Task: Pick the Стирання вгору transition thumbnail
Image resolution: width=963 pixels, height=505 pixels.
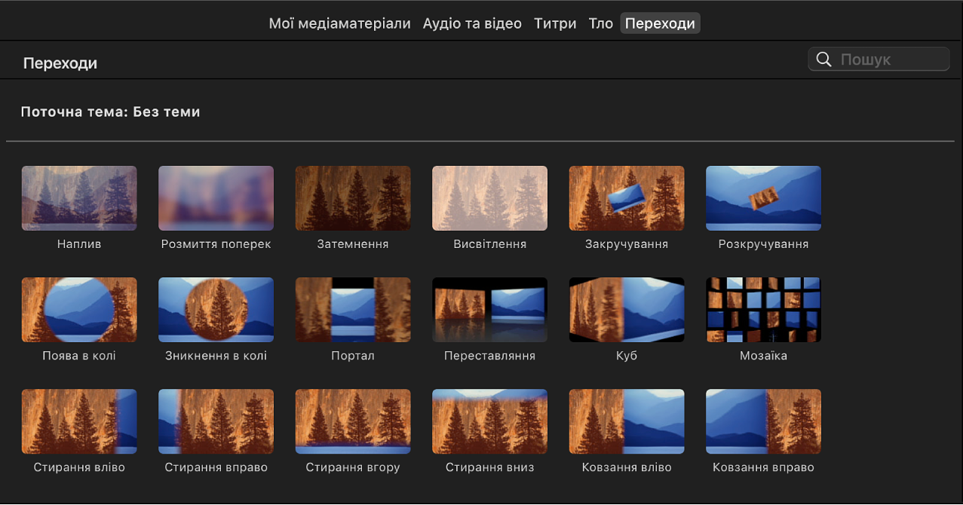Action: click(x=353, y=421)
